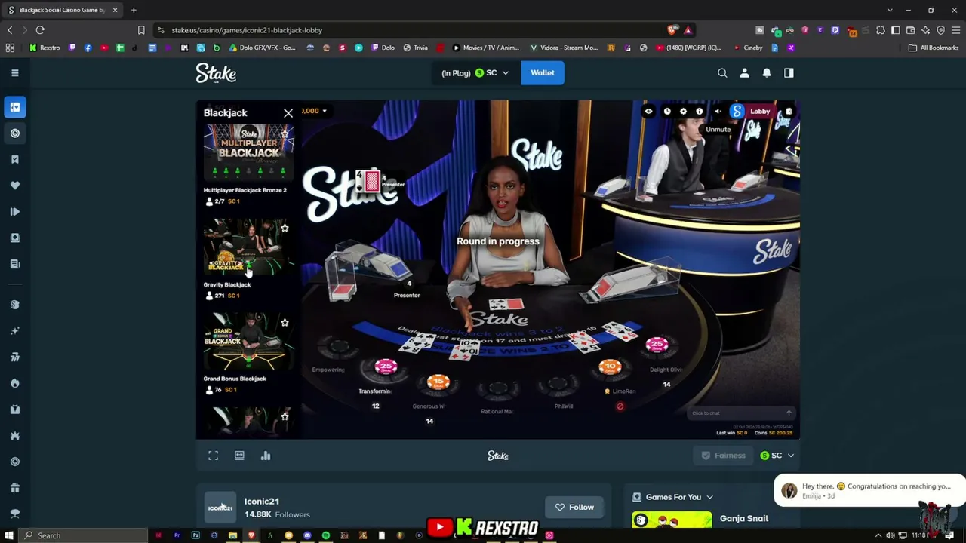The height and width of the screenshot is (543, 966).
Task: Open the Ganja Snail game thumbnail
Action: coord(672,520)
